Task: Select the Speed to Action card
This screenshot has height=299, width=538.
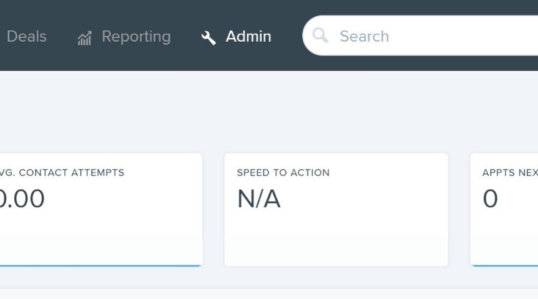Action: click(x=336, y=209)
